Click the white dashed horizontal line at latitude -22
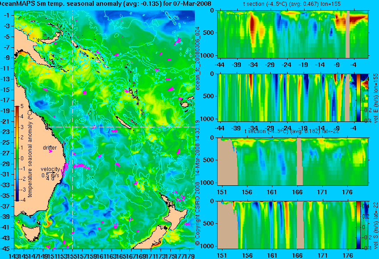The height and width of the screenshot is (259, 379). [122, 127]
